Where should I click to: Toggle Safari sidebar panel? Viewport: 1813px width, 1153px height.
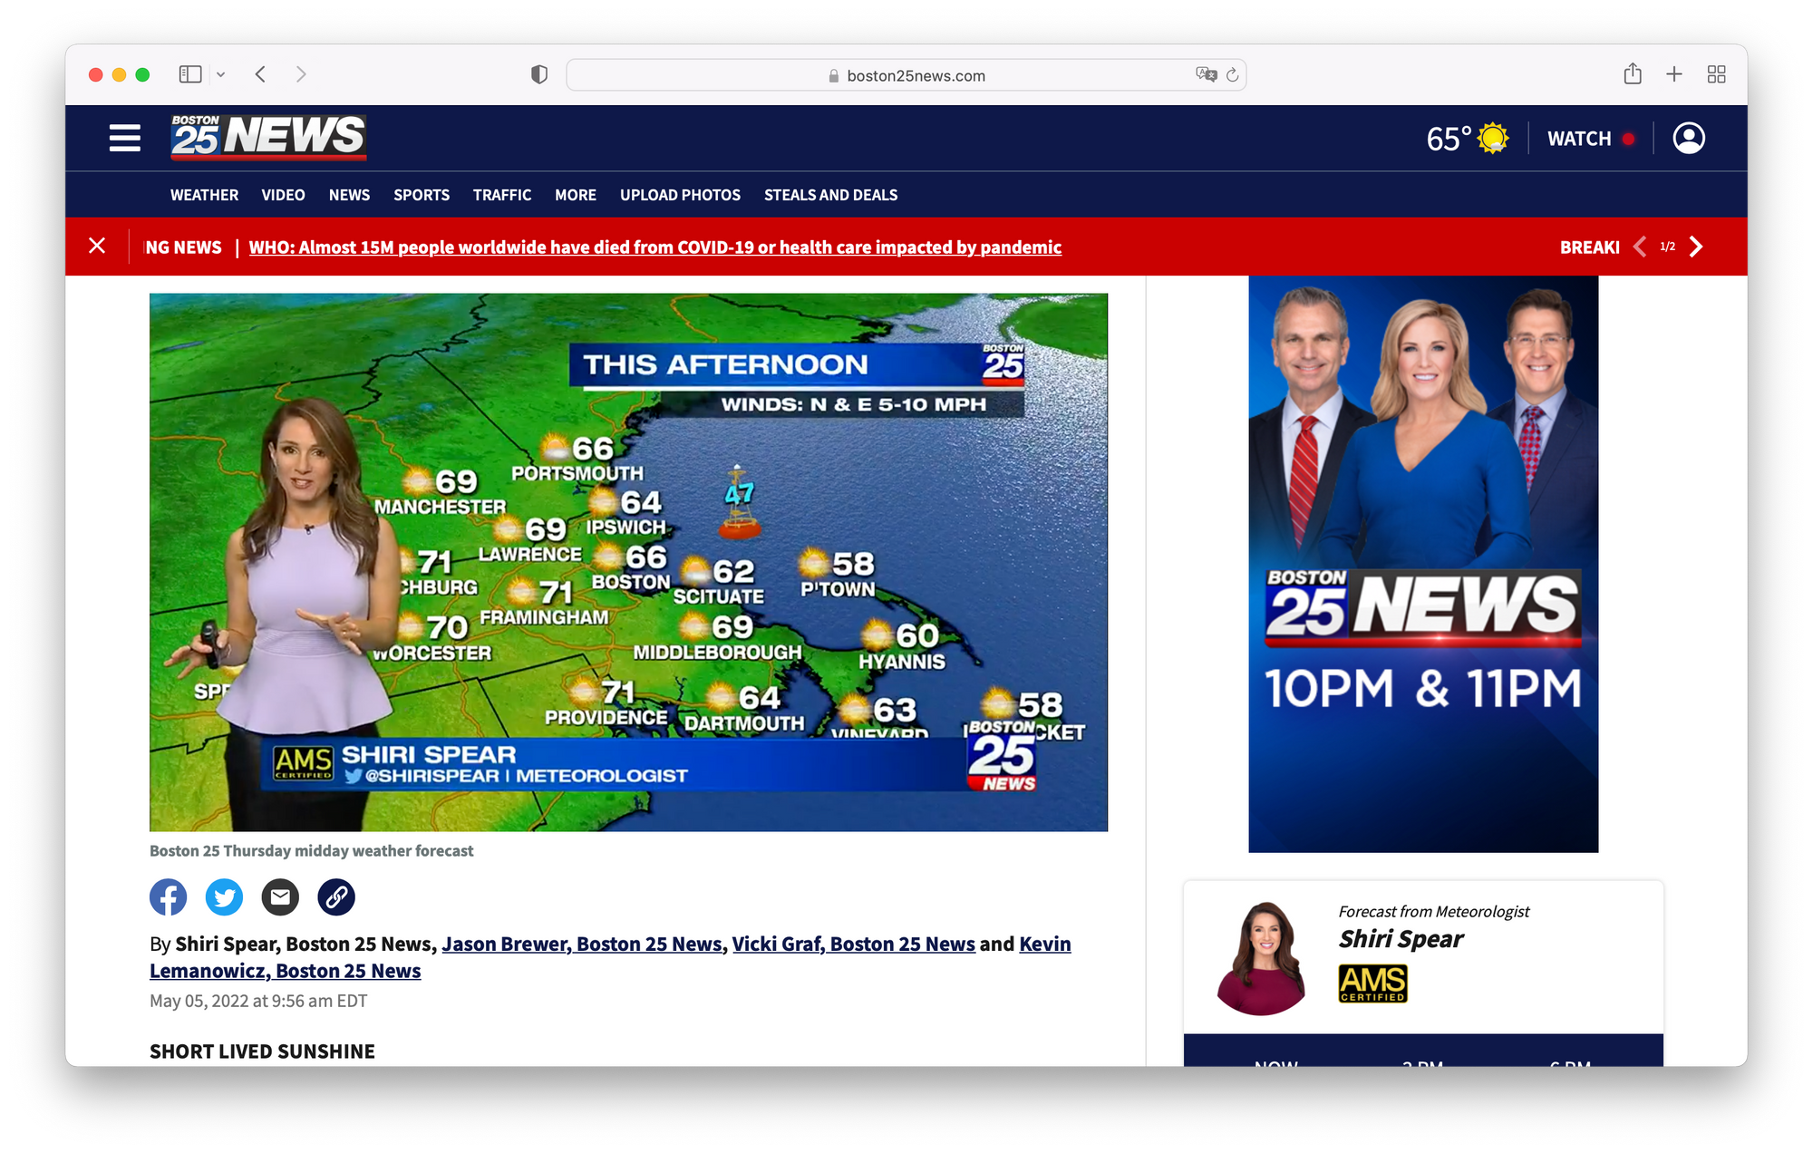pyautogui.click(x=190, y=74)
